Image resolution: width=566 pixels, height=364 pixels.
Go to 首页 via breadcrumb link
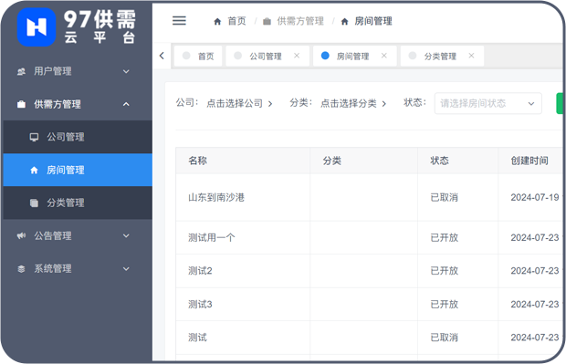(236, 21)
